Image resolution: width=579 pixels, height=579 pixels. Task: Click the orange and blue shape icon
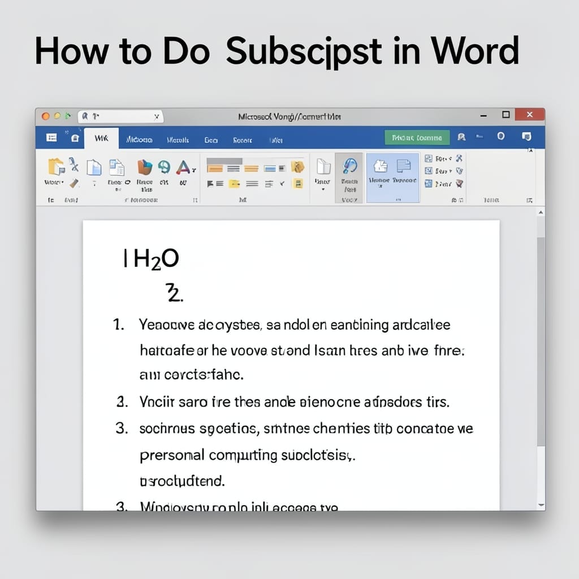click(x=144, y=167)
